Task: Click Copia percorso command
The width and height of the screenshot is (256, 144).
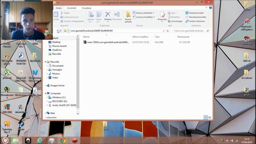Action: (x=69, y=17)
